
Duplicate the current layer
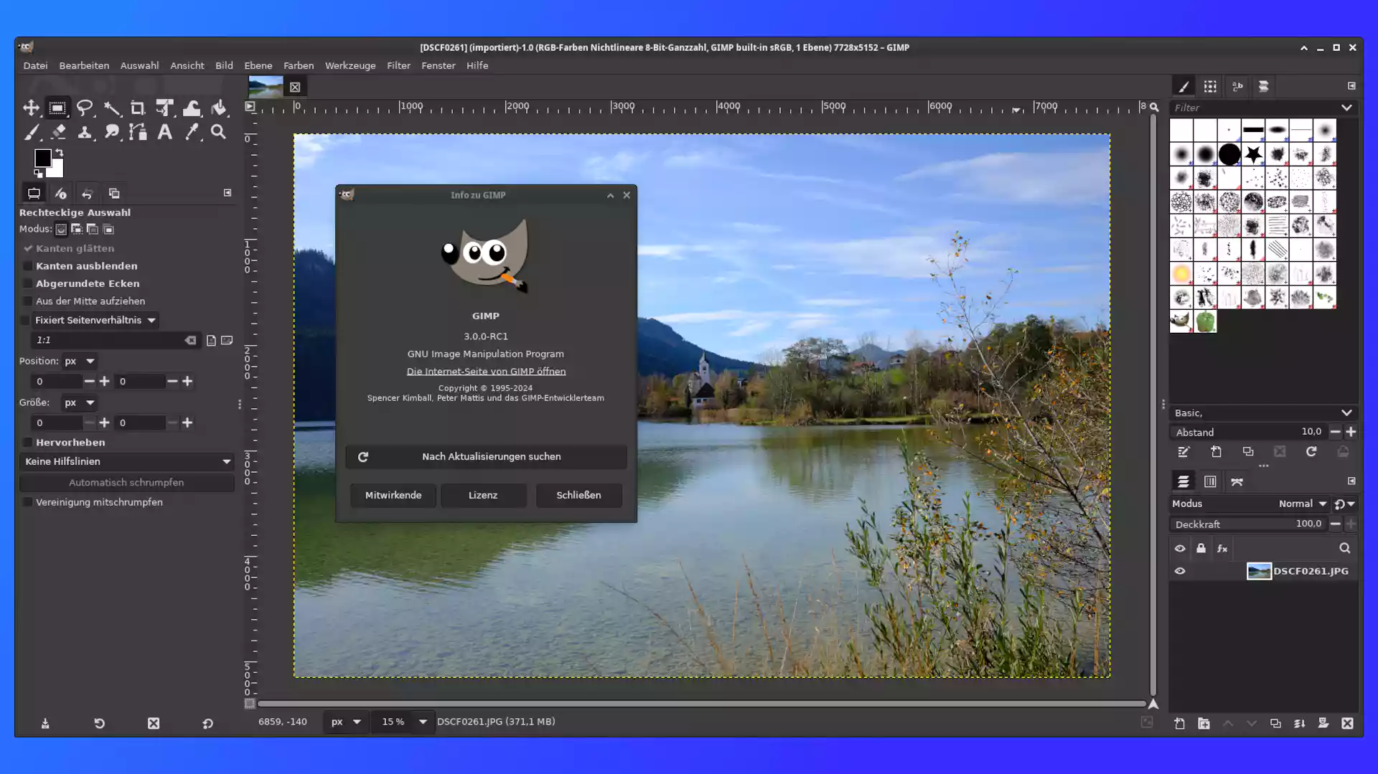[x=1275, y=723]
